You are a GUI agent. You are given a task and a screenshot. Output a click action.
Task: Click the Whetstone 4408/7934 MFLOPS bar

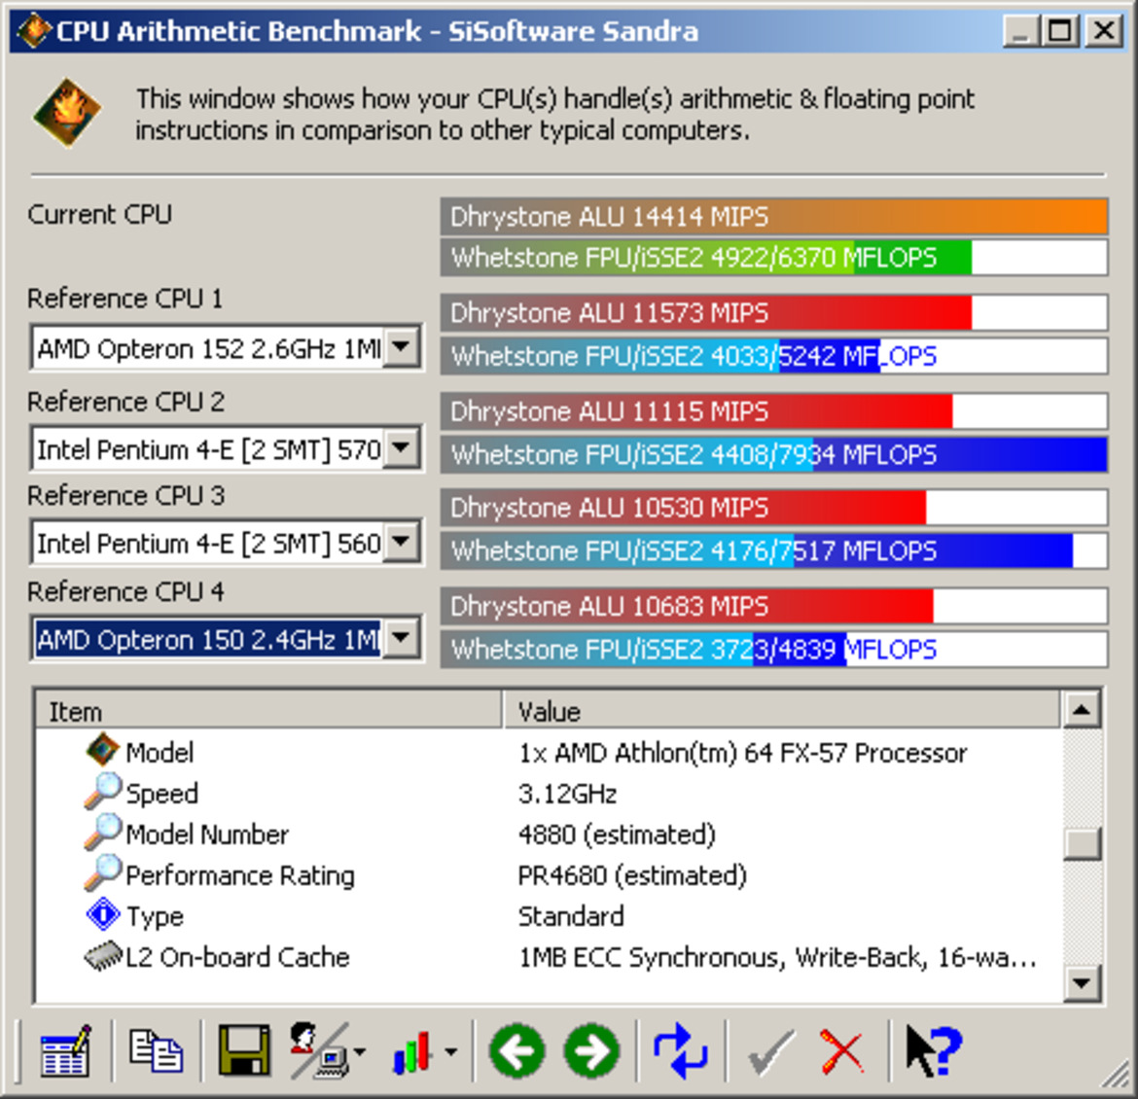point(773,454)
